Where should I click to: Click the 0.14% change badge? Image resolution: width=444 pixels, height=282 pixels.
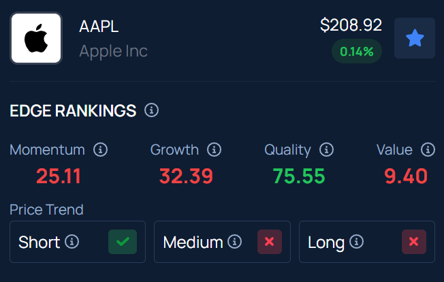(357, 51)
